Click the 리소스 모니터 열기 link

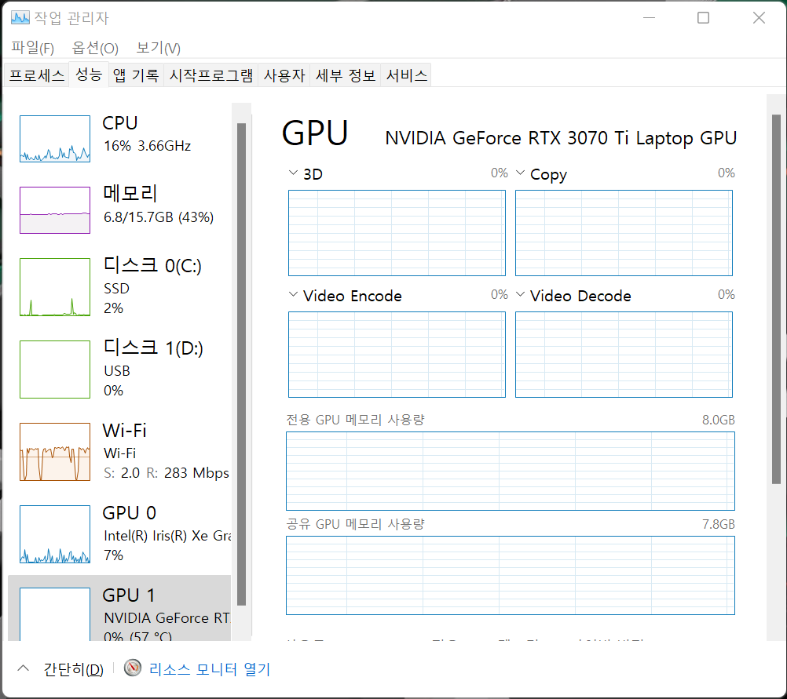pos(209,669)
